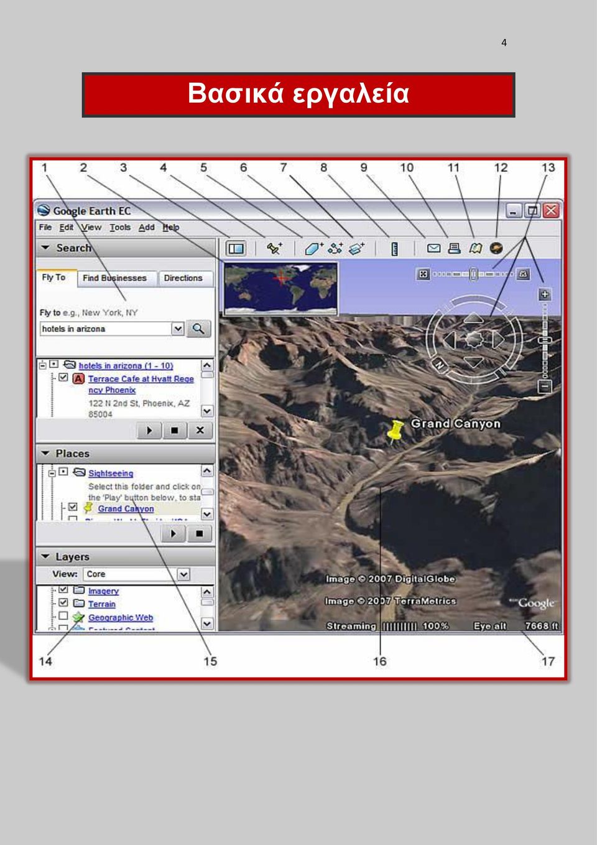Look left with navigation ring arrow
The image size is (597, 845).
[450, 340]
